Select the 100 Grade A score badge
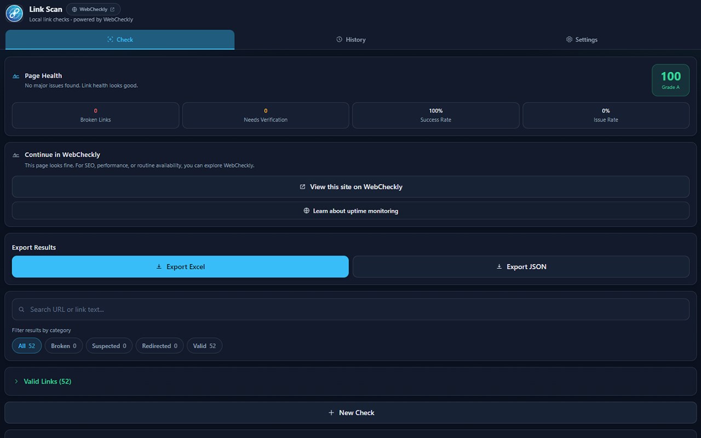 pos(670,80)
